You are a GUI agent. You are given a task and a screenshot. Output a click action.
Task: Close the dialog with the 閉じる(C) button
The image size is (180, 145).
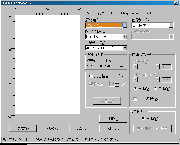53,128
